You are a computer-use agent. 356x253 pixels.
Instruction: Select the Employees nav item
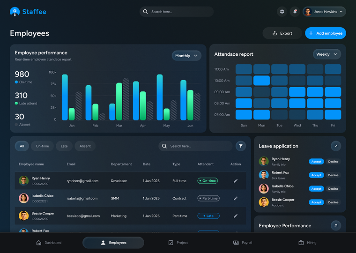[x=113, y=243]
